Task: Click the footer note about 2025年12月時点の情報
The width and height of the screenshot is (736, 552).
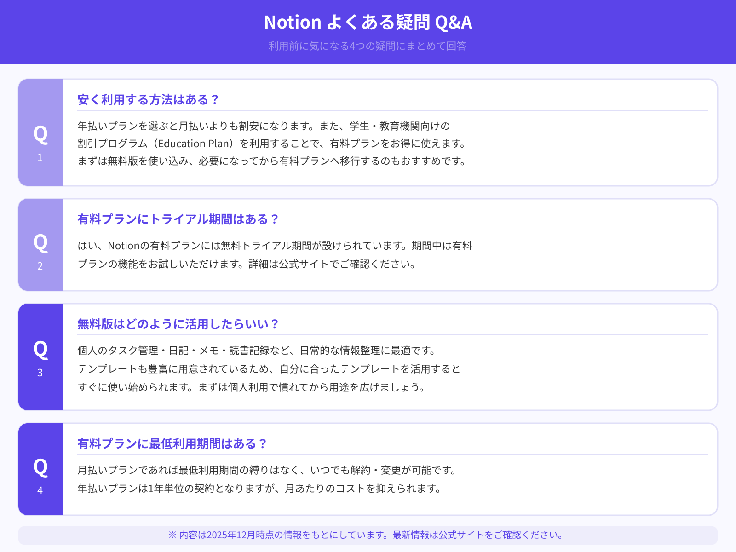Action: 367,535
